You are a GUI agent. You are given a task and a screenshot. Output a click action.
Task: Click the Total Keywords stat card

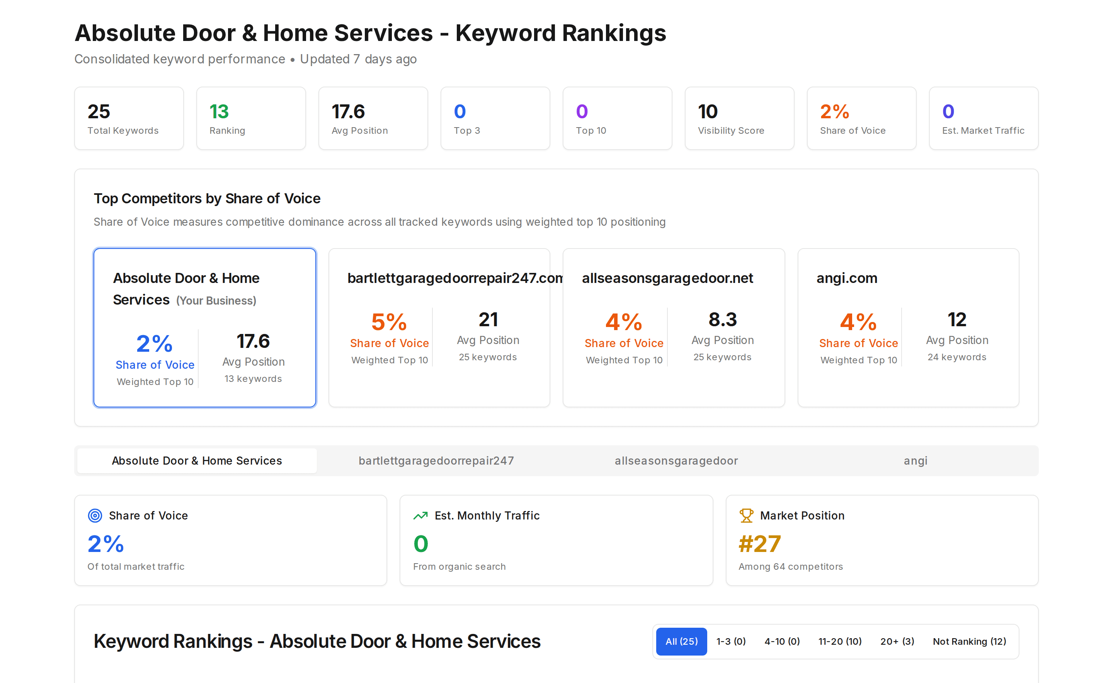(x=129, y=118)
